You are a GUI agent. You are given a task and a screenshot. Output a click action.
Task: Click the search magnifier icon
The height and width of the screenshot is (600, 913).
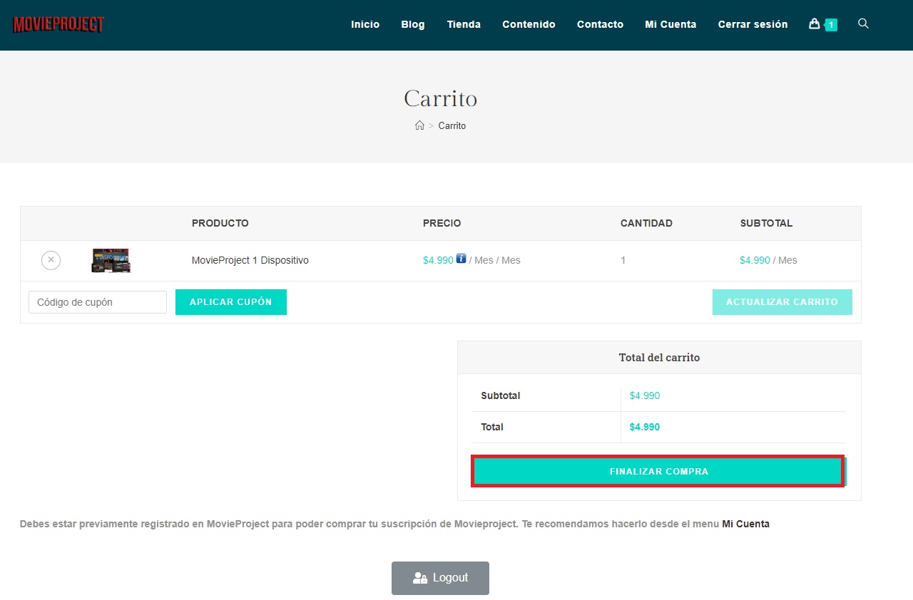click(x=863, y=24)
